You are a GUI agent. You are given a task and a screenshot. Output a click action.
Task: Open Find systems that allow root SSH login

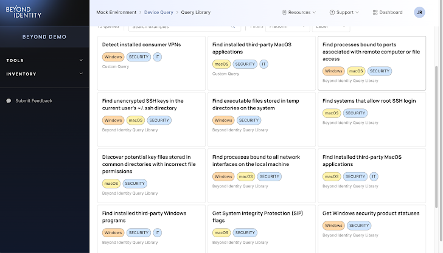(x=372, y=119)
